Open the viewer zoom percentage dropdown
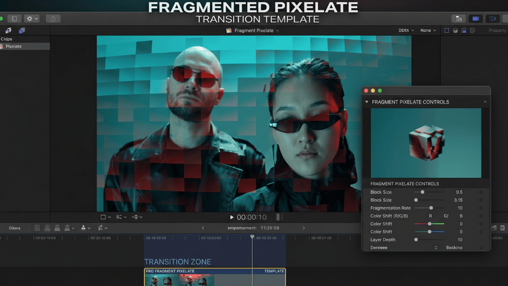 click(x=406, y=30)
